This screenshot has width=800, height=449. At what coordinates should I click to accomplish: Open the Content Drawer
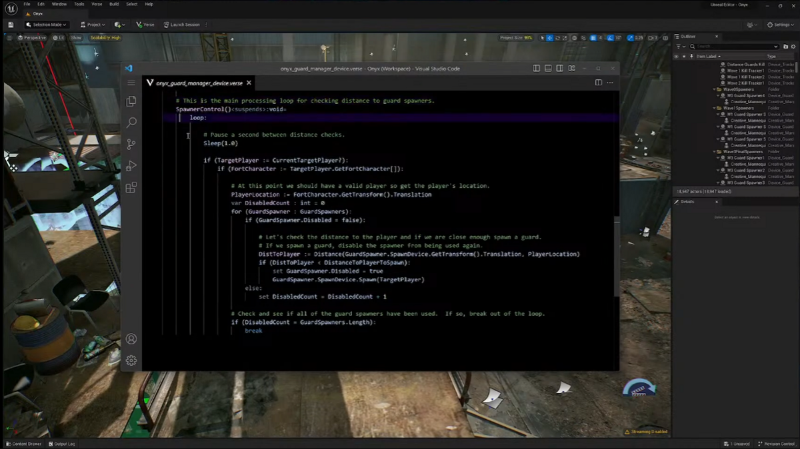click(x=24, y=444)
